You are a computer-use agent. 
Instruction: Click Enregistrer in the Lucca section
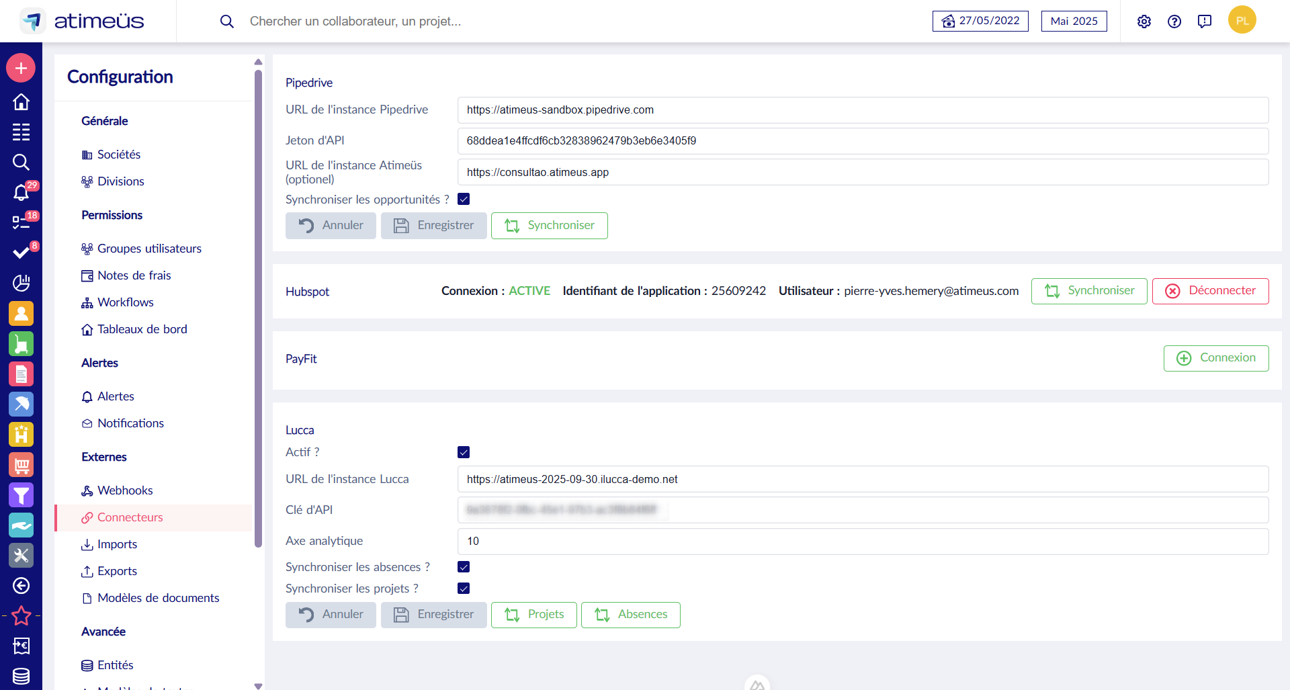point(434,615)
